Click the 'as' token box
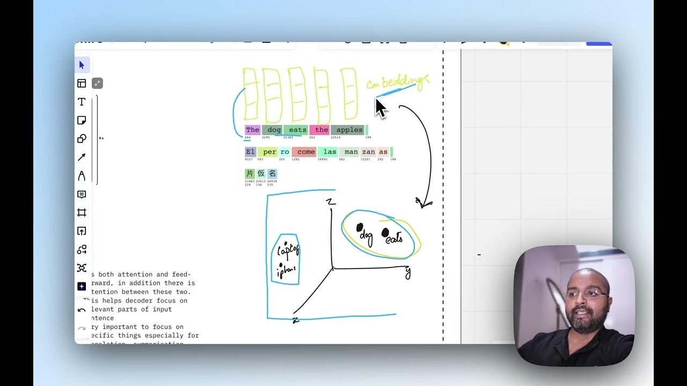The height and width of the screenshot is (386, 687). tap(383, 152)
